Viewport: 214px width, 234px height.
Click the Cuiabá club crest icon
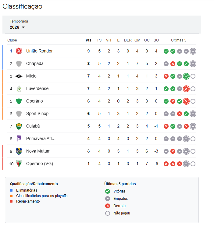(x=19, y=126)
